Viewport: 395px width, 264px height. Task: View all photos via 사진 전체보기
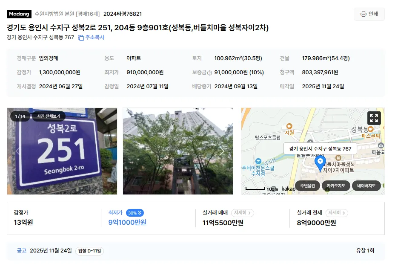pos(49,116)
